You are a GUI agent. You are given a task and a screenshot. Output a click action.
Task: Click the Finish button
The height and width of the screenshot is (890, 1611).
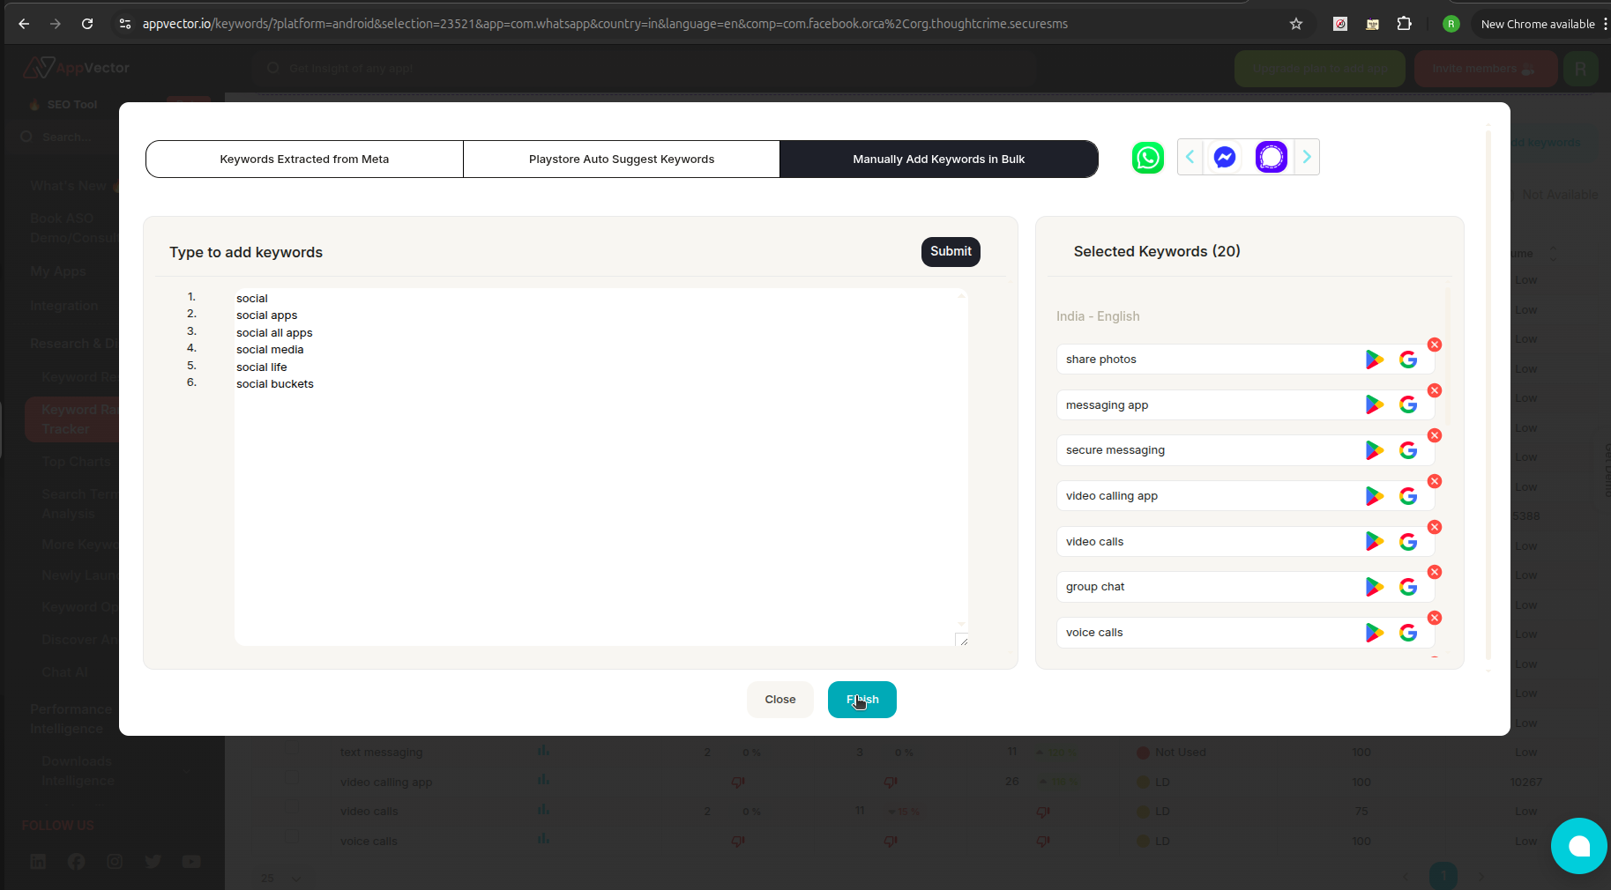(861, 699)
